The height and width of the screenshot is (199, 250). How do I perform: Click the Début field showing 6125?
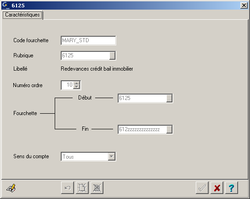pos(142,98)
